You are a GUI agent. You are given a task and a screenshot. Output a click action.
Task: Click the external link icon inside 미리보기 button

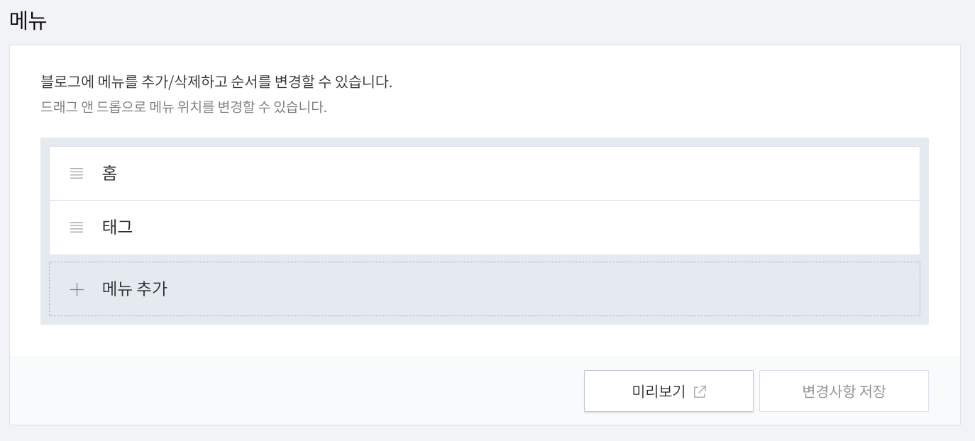tap(700, 391)
